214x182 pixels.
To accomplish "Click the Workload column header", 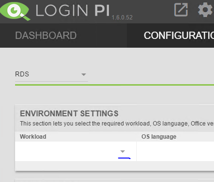I will coord(33,137).
